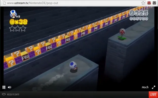Screen dimensions: 158x98
Task: Pause the live stream video
Action: (4, 87)
